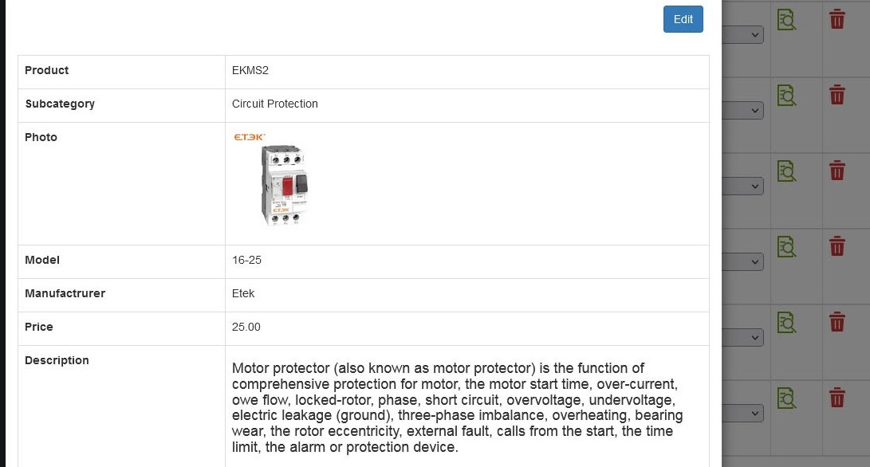
Task: Open the fourth row's view details icon
Action: [787, 247]
